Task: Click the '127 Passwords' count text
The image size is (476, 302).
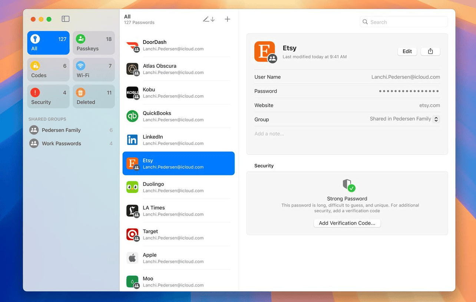Action: [139, 23]
